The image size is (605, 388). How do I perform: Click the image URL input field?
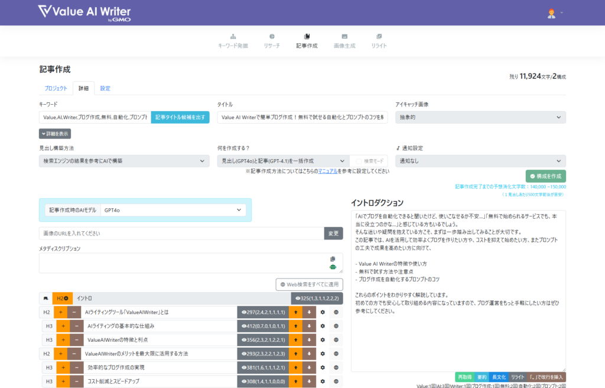181,234
